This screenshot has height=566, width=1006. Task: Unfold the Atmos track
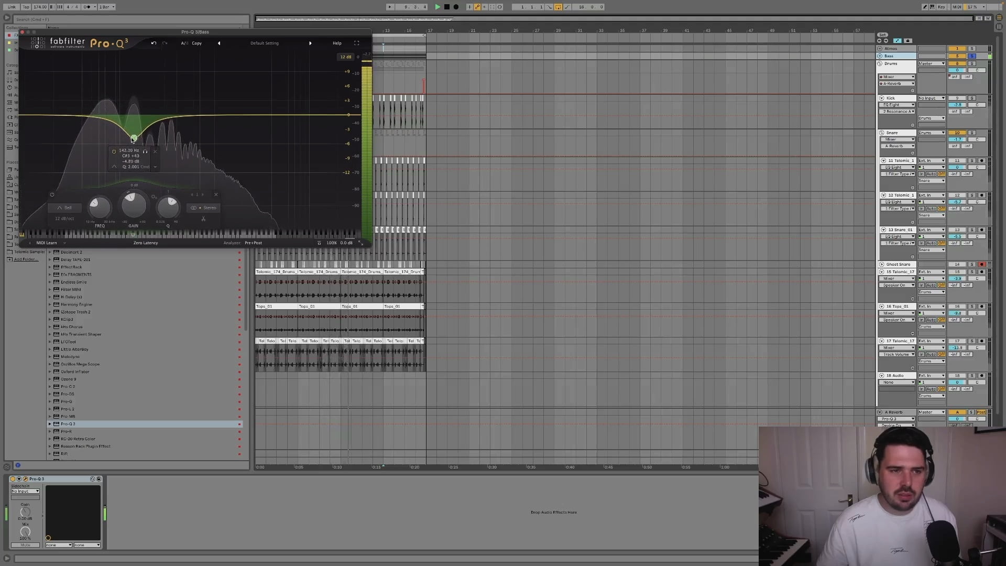click(880, 49)
